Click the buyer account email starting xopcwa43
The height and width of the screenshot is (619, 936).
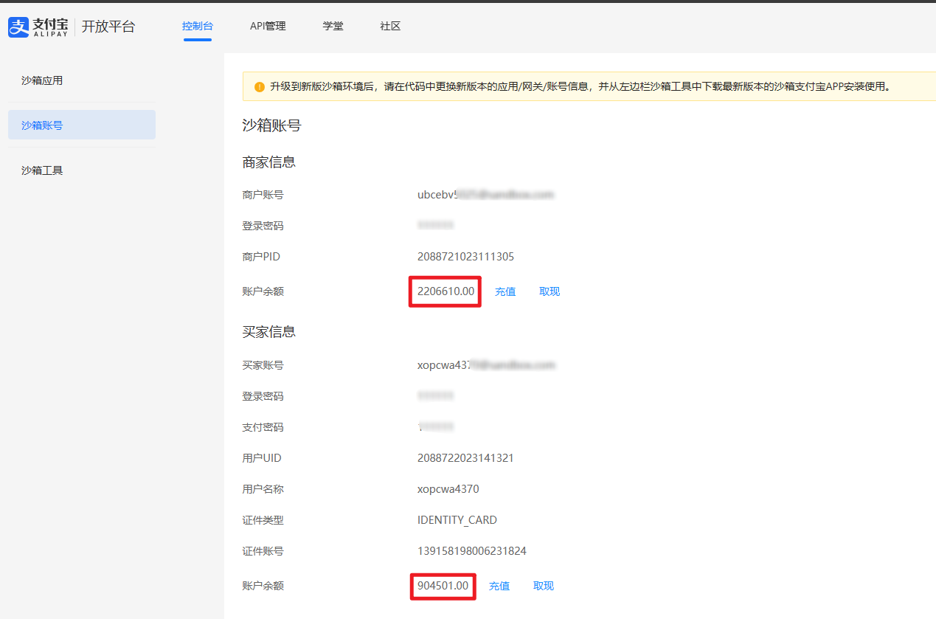point(486,365)
